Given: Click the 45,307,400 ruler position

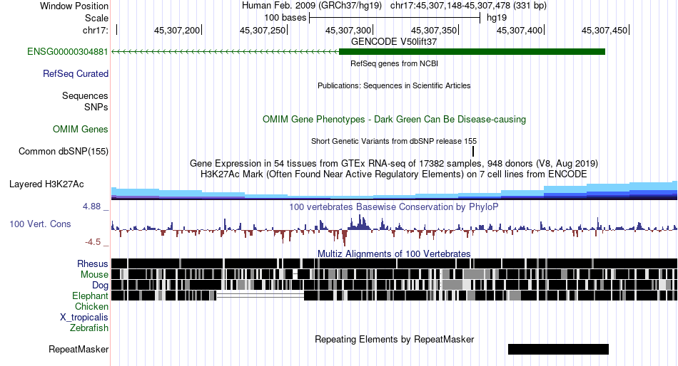Looking at the screenshot, I should click(x=520, y=30).
